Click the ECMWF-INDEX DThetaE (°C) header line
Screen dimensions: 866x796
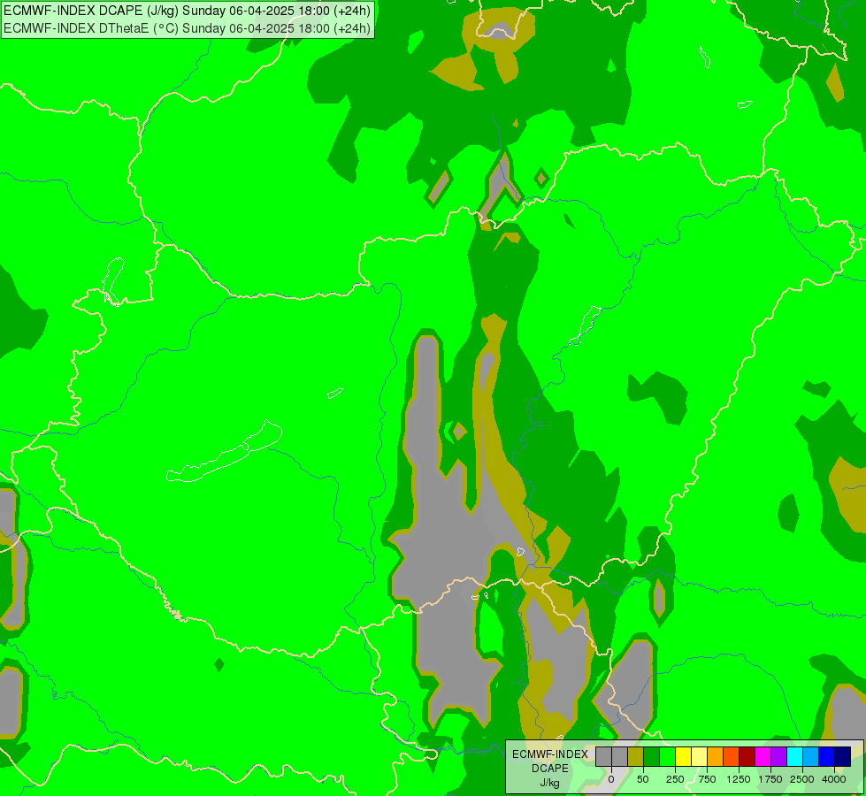pyautogui.click(x=188, y=28)
